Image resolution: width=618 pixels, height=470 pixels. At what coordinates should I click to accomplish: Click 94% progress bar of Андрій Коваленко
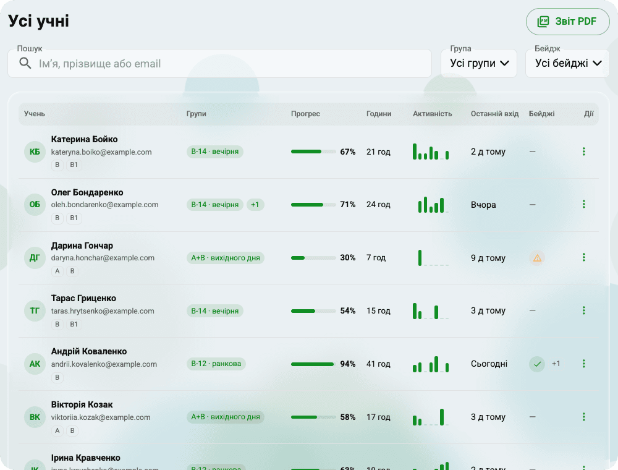click(x=313, y=364)
